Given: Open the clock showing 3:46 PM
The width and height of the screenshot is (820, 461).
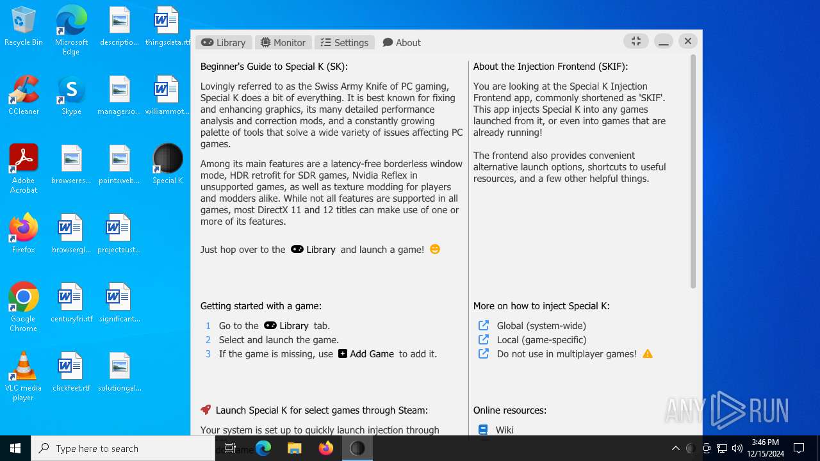Looking at the screenshot, I should pos(767,448).
